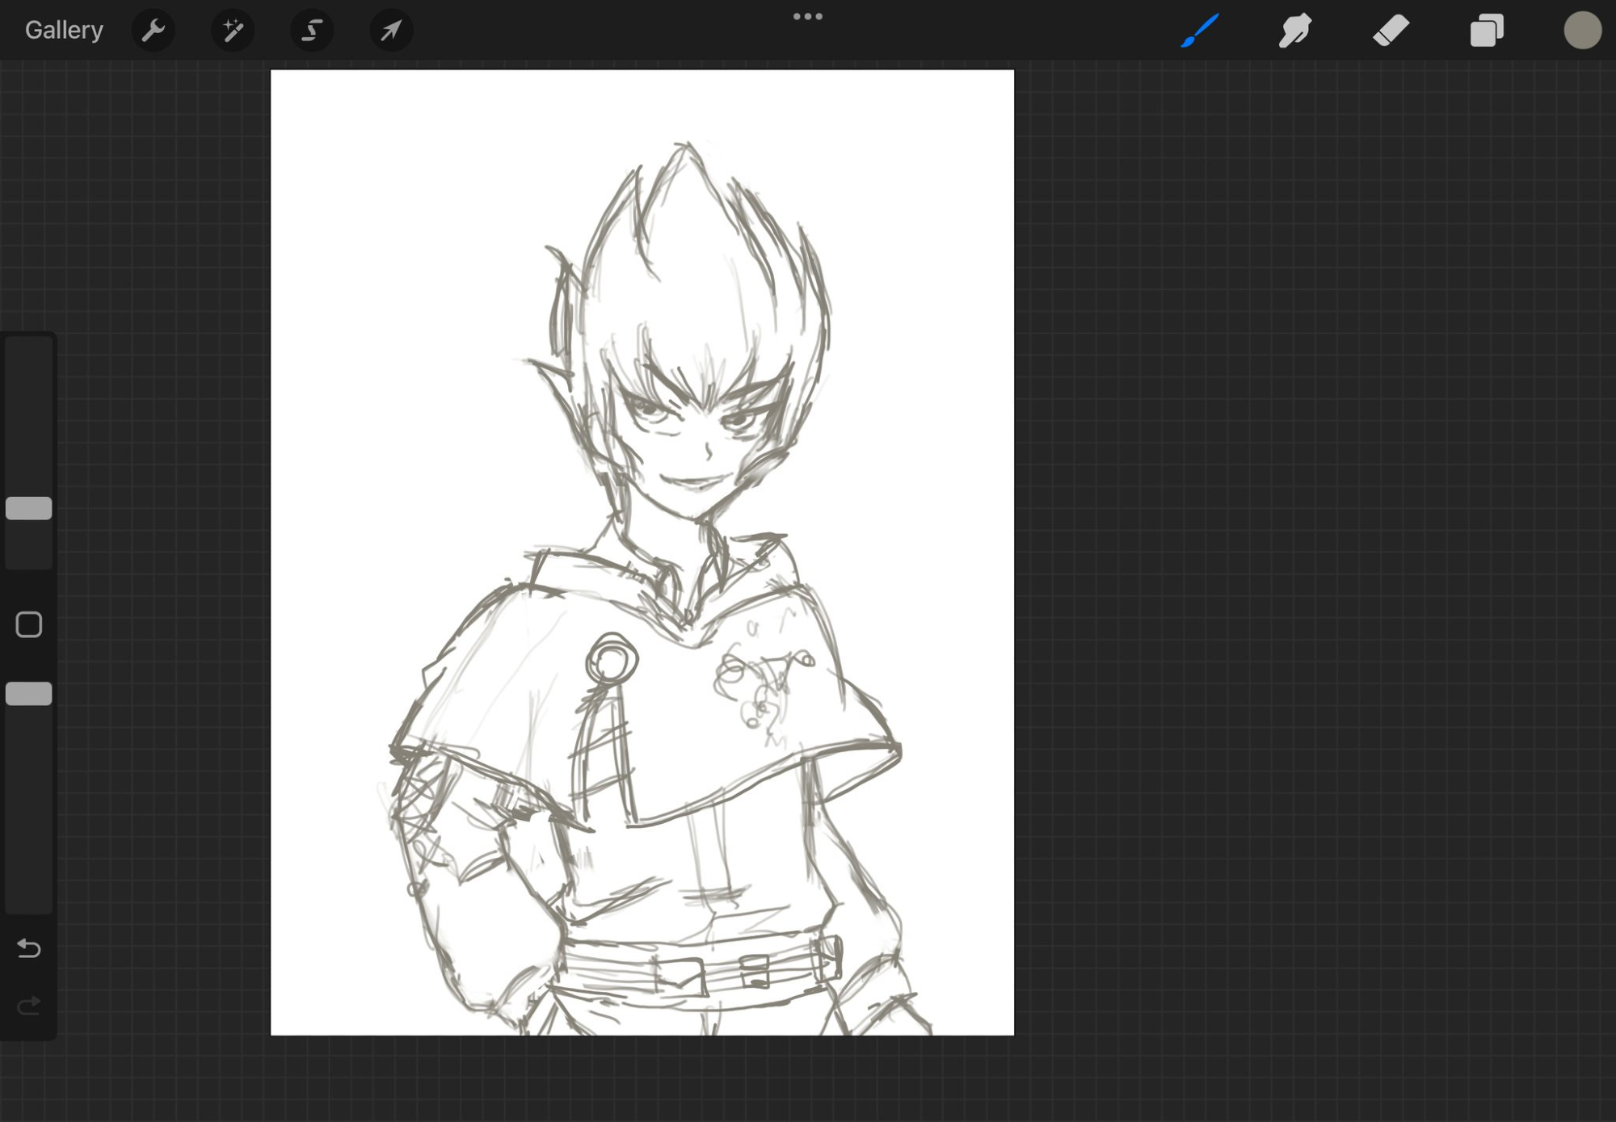Screen dimensions: 1616x1122
Task: Select the Eraser tool
Action: [1391, 31]
